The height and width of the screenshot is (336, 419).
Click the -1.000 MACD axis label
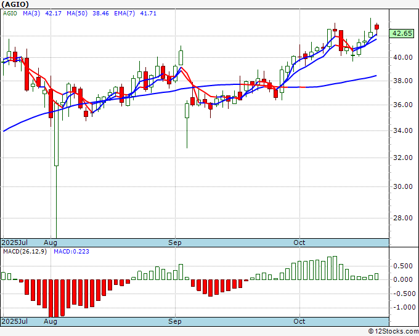point(404,308)
